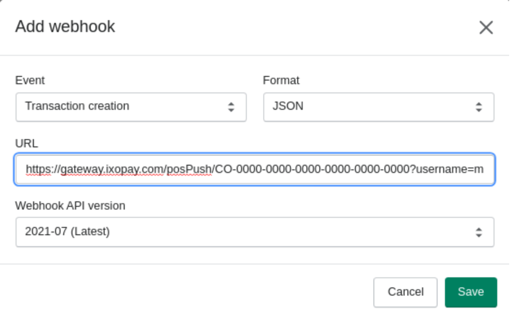Click the Event dropdown up-down arrows

click(x=231, y=107)
